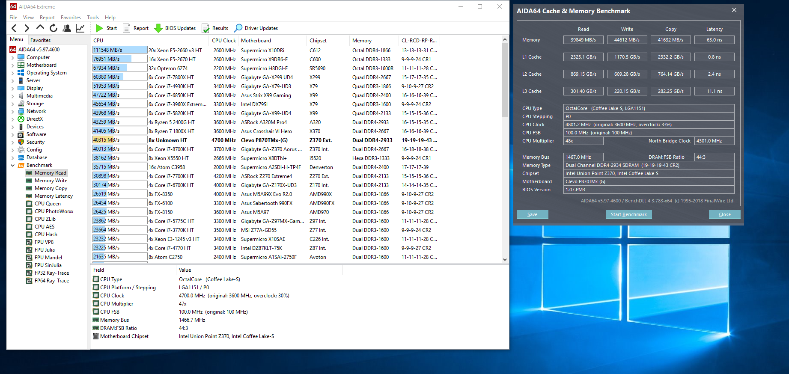The height and width of the screenshot is (374, 789).
Task: Select the CPU PhotoWorxx benchmark
Action: 54,211
